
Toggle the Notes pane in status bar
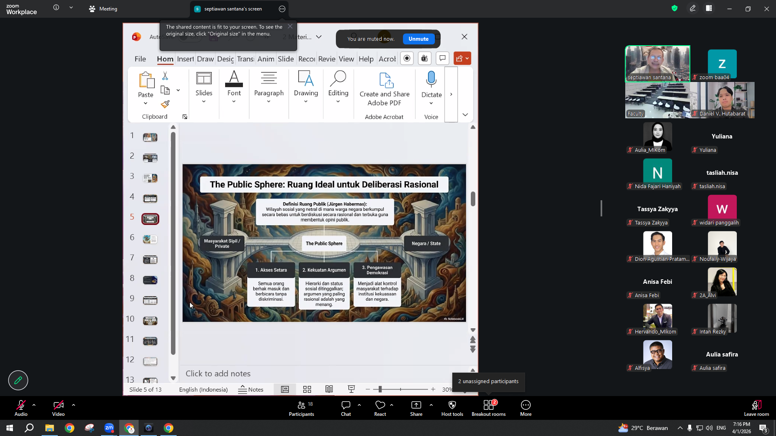click(251, 390)
